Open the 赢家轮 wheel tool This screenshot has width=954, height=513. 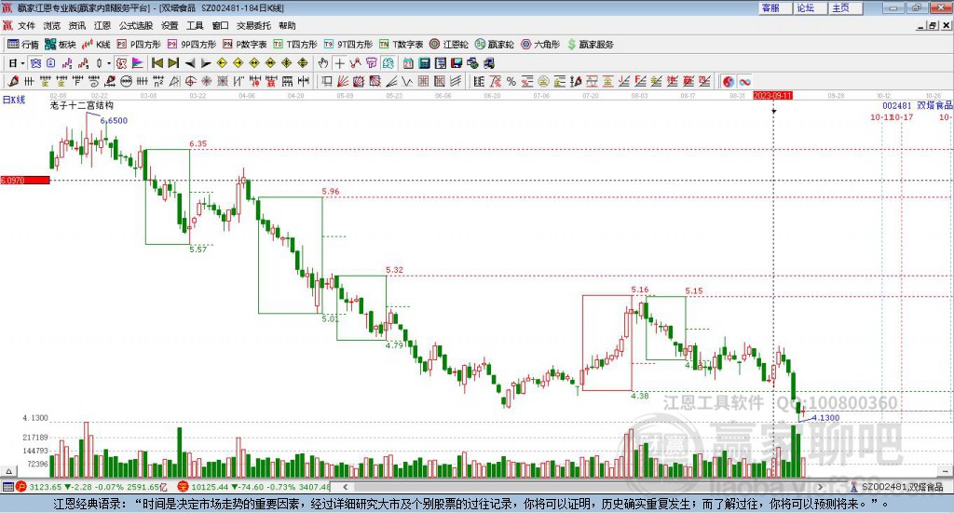tap(495, 45)
